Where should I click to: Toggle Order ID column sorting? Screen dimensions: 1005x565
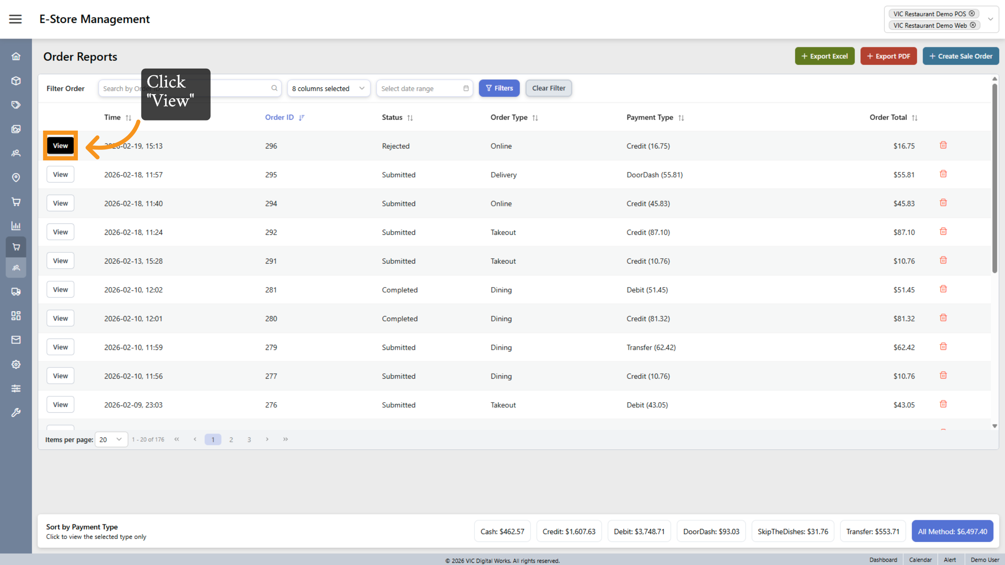pos(301,118)
